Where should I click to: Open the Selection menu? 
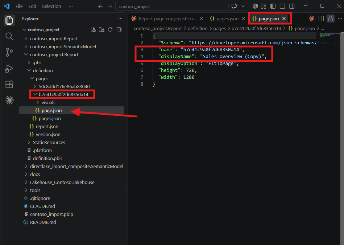coord(51,7)
